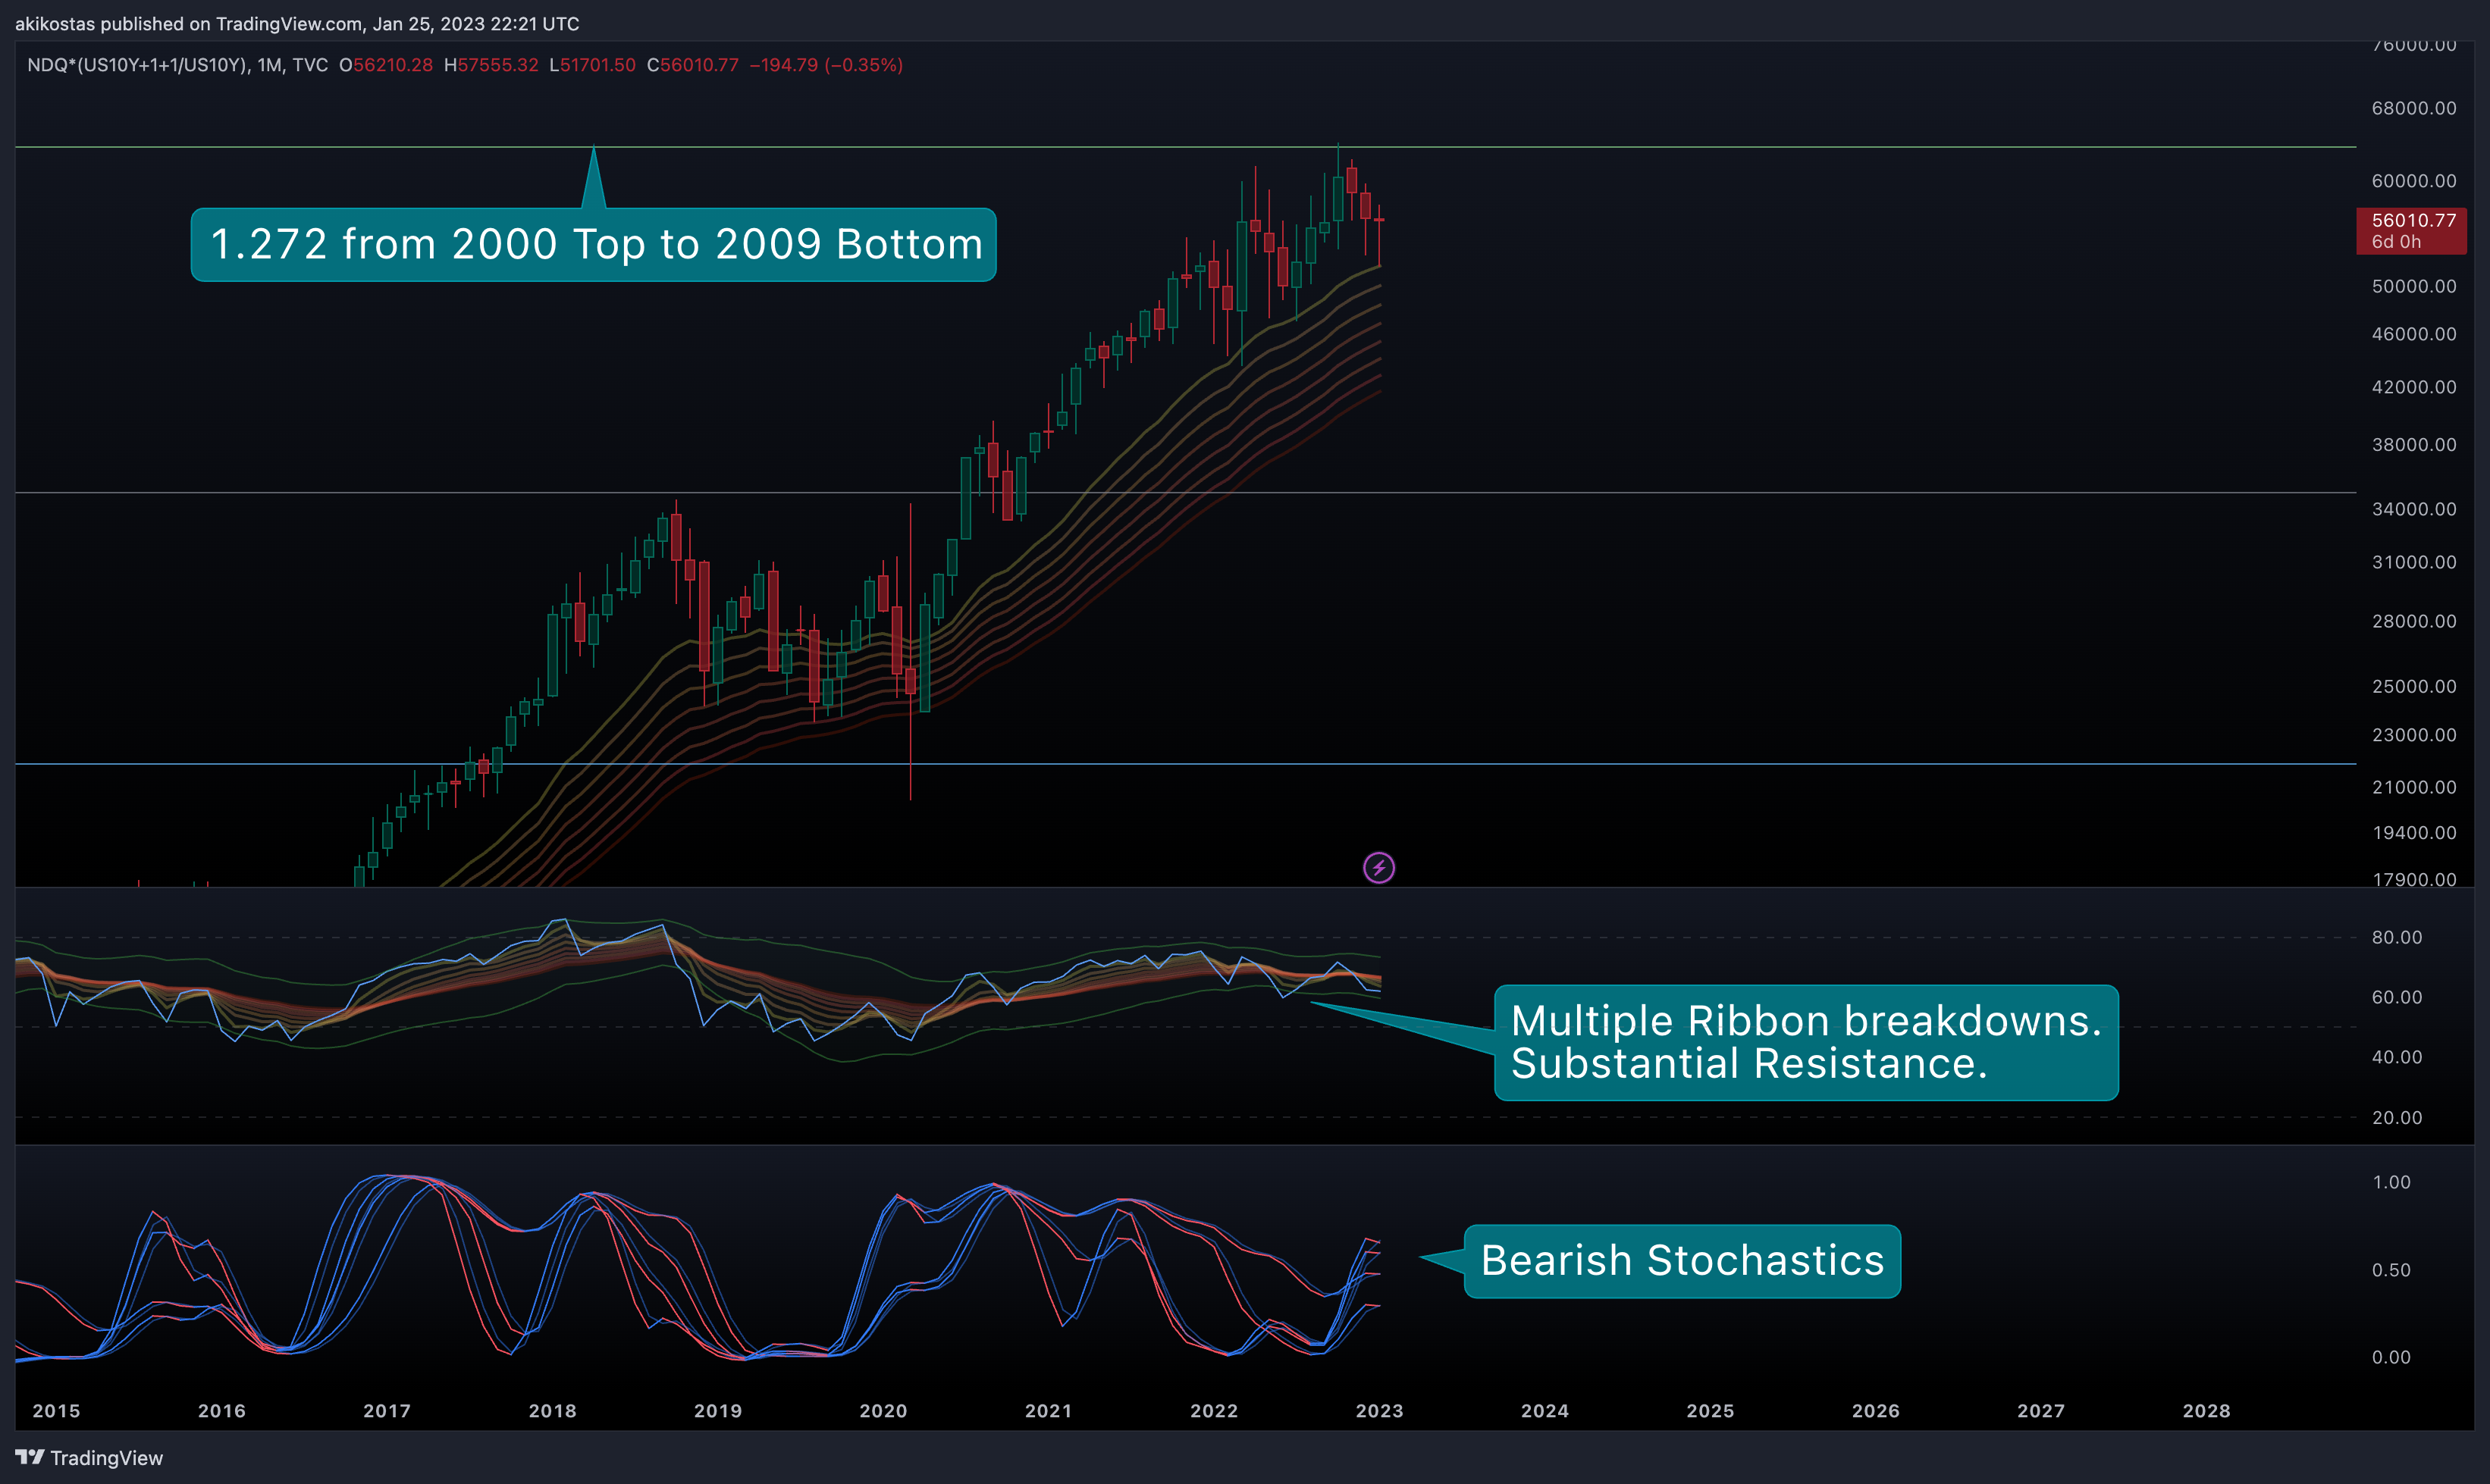Click the 38000.00 price axis label
This screenshot has width=2490, height=1484.
[x=2414, y=445]
